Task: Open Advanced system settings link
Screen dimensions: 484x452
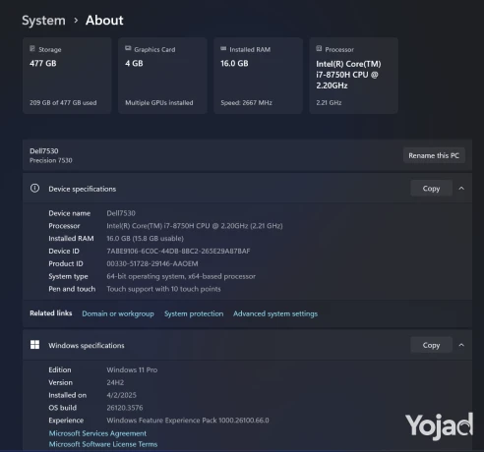Action: 275,313
